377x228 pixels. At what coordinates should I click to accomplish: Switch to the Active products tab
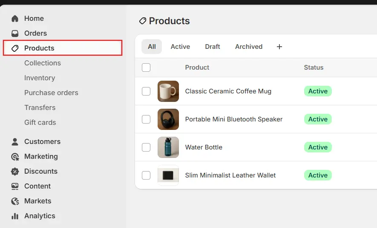point(180,47)
